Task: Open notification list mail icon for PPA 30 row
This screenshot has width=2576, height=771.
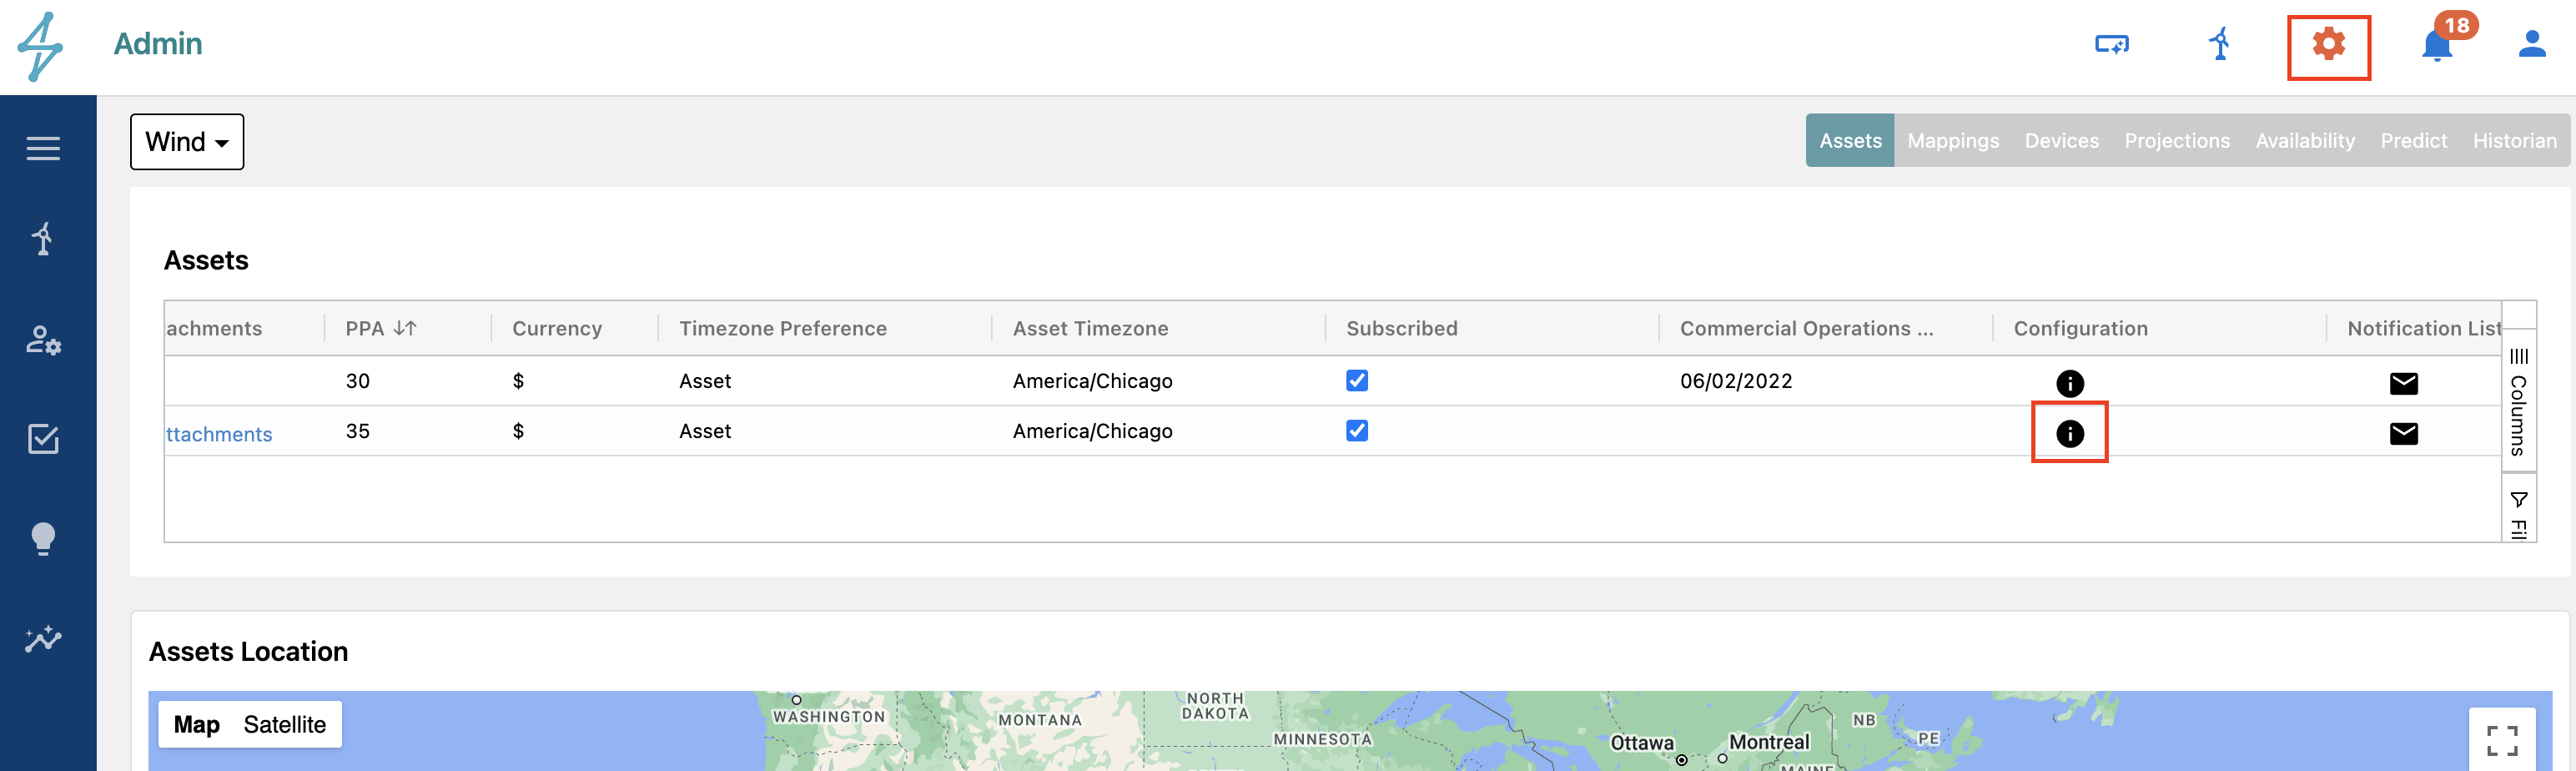Action: pyautogui.click(x=2403, y=383)
